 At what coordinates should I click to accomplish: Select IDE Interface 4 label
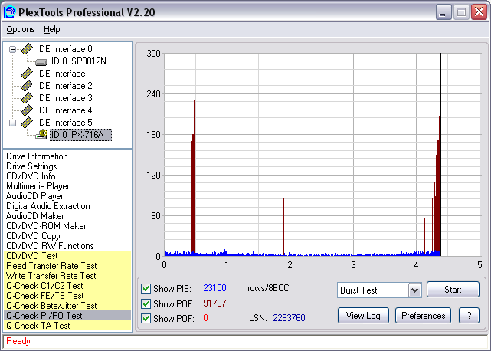64,110
